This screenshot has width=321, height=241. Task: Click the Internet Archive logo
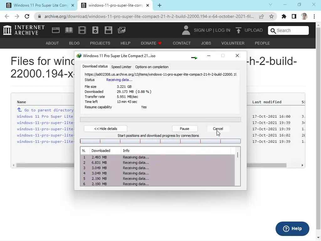point(24,30)
